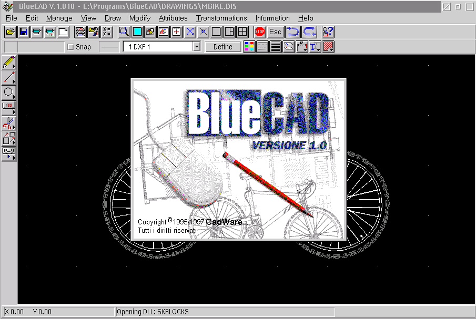Open the Edit menu

(x=32, y=18)
